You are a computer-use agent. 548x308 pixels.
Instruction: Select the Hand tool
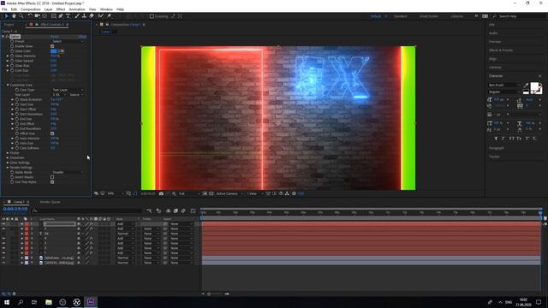tap(14, 16)
